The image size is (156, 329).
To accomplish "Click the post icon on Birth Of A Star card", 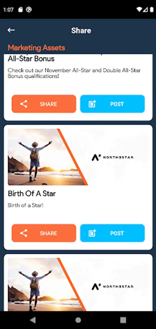I will (92, 233).
